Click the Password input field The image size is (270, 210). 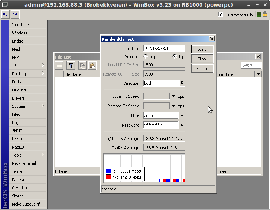point(161,125)
